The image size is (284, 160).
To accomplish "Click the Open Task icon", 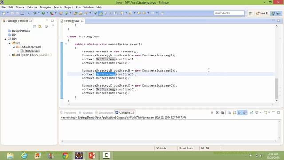I will [x=80, y=13].
